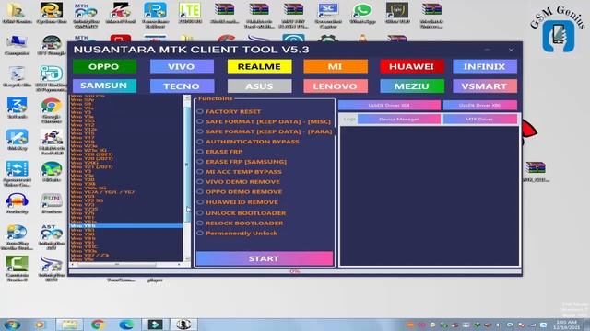Select ERASE FRP [SAMSUNG] radio option
The height and width of the screenshot is (331, 590).
coord(200,162)
